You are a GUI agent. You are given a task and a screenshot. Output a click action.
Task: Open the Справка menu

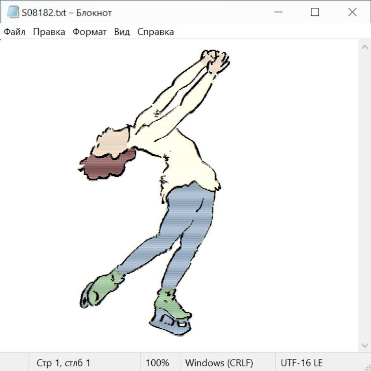click(x=155, y=32)
